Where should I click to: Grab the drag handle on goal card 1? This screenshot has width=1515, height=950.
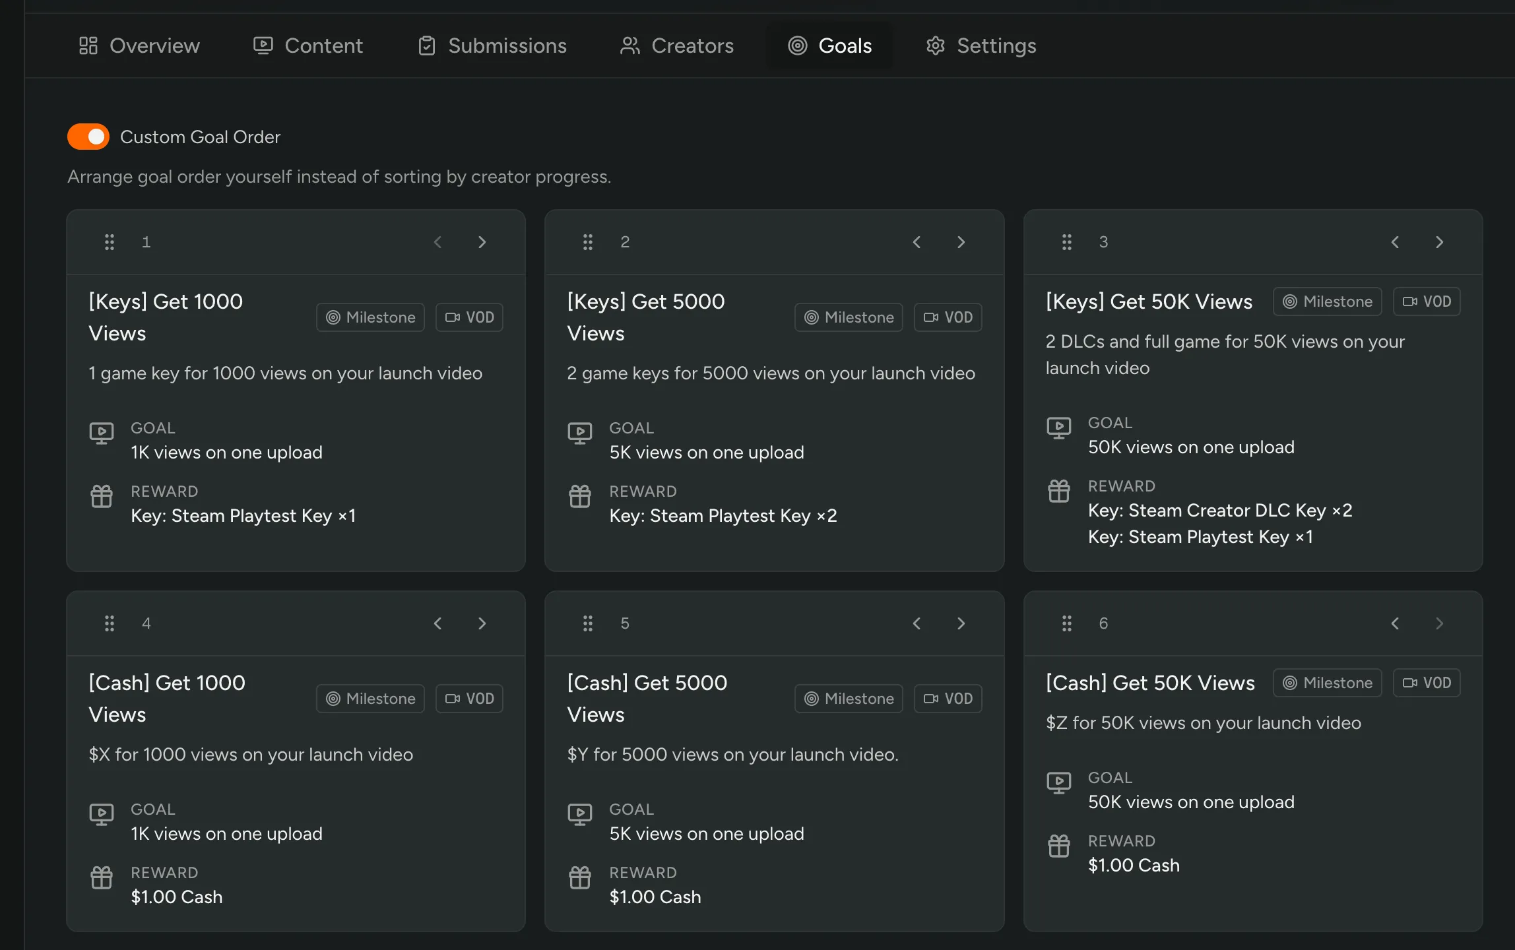tap(110, 242)
